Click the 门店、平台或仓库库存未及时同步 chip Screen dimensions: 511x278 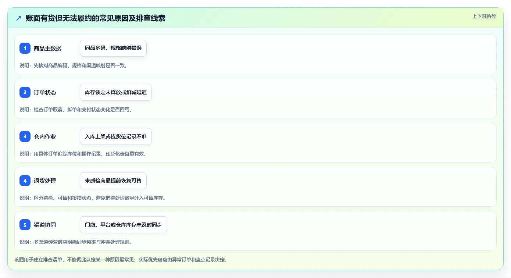click(x=124, y=225)
